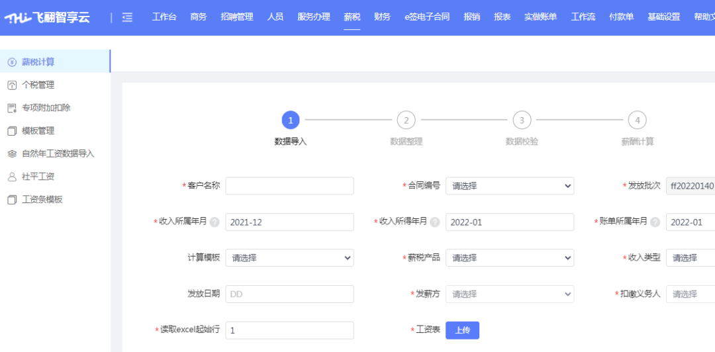
Task: Go to 个税管理 in sidebar
Action: 55,85
